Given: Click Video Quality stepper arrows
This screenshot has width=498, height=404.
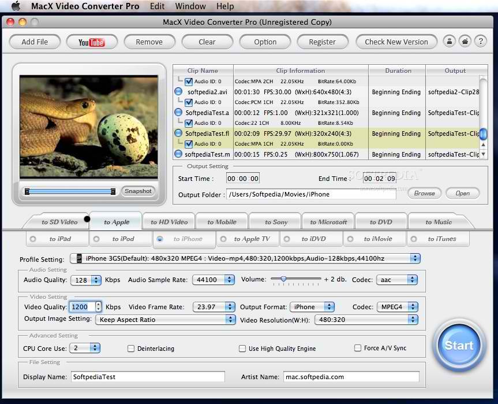Looking at the screenshot, I should (99, 307).
